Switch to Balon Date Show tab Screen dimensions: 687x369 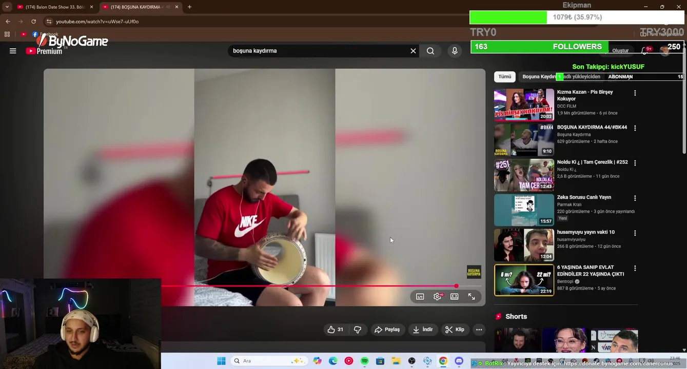[55, 7]
